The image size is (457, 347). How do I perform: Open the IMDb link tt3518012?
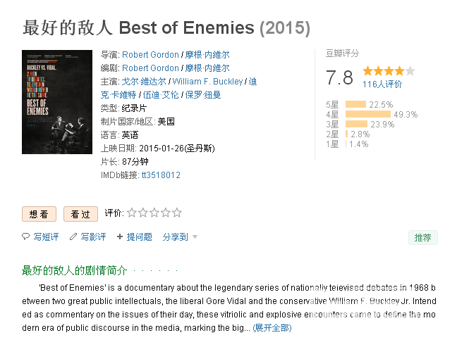[161, 175]
